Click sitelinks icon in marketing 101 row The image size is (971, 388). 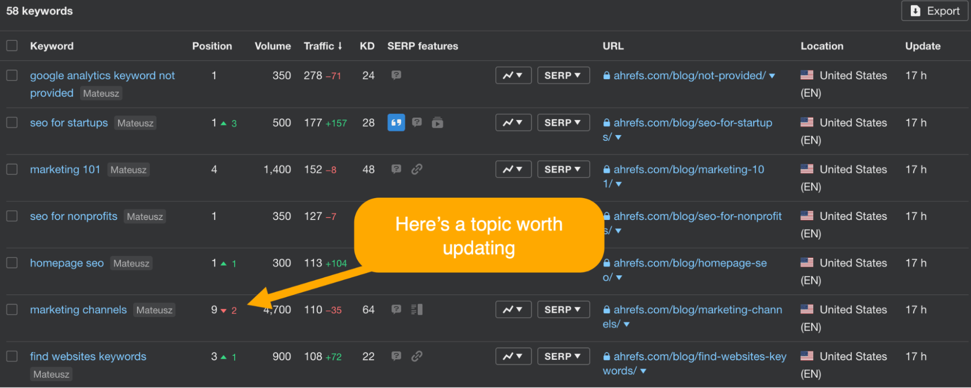point(417,169)
